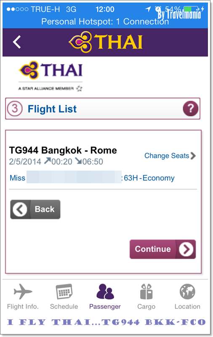Tap the Miss passenger seat 63H-Economy line
This screenshot has width=213, height=337.
[92, 178]
